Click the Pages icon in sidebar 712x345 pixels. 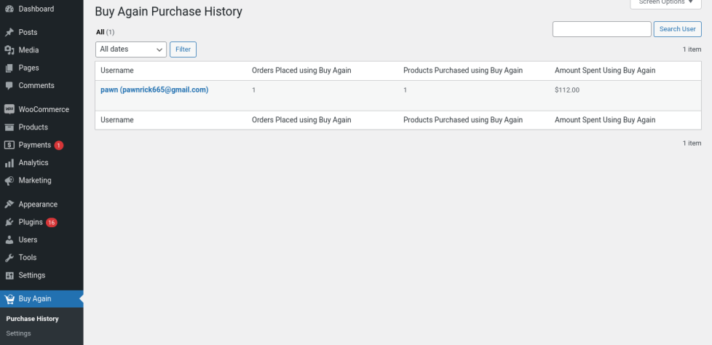[9, 68]
